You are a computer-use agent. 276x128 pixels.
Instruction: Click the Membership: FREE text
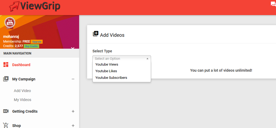(x=17, y=42)
